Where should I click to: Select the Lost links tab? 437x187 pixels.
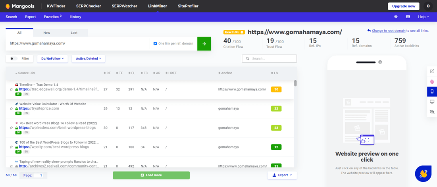point(74,33)
